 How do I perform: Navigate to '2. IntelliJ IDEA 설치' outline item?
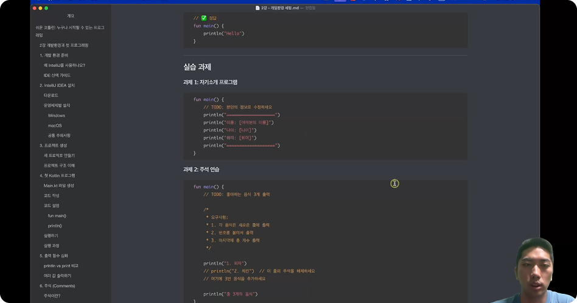pyautogui.click(x=57, y=85)
